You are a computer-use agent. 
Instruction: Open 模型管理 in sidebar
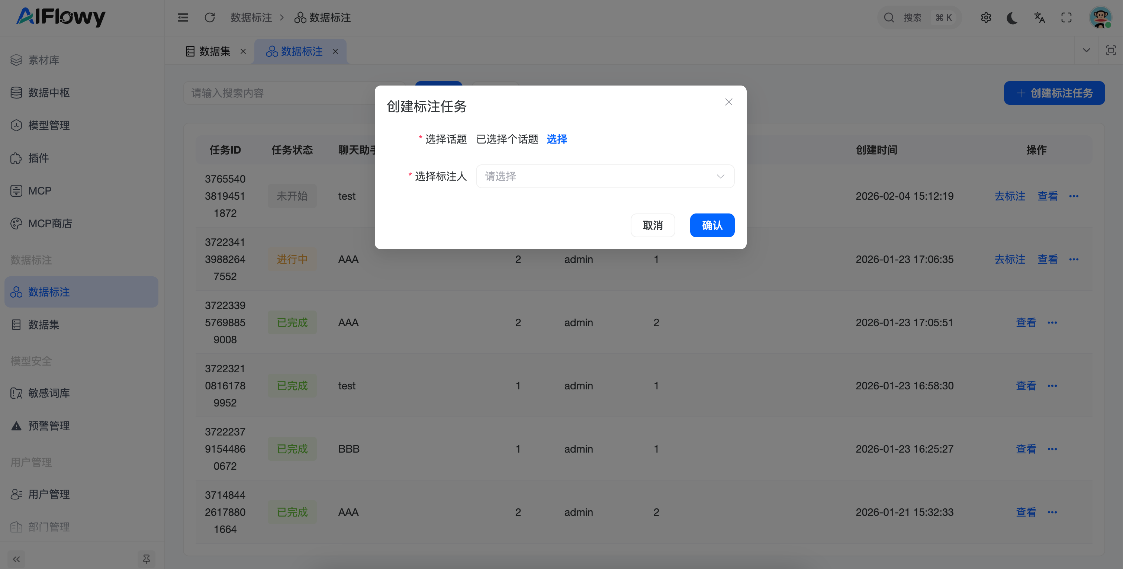(49, 126)
